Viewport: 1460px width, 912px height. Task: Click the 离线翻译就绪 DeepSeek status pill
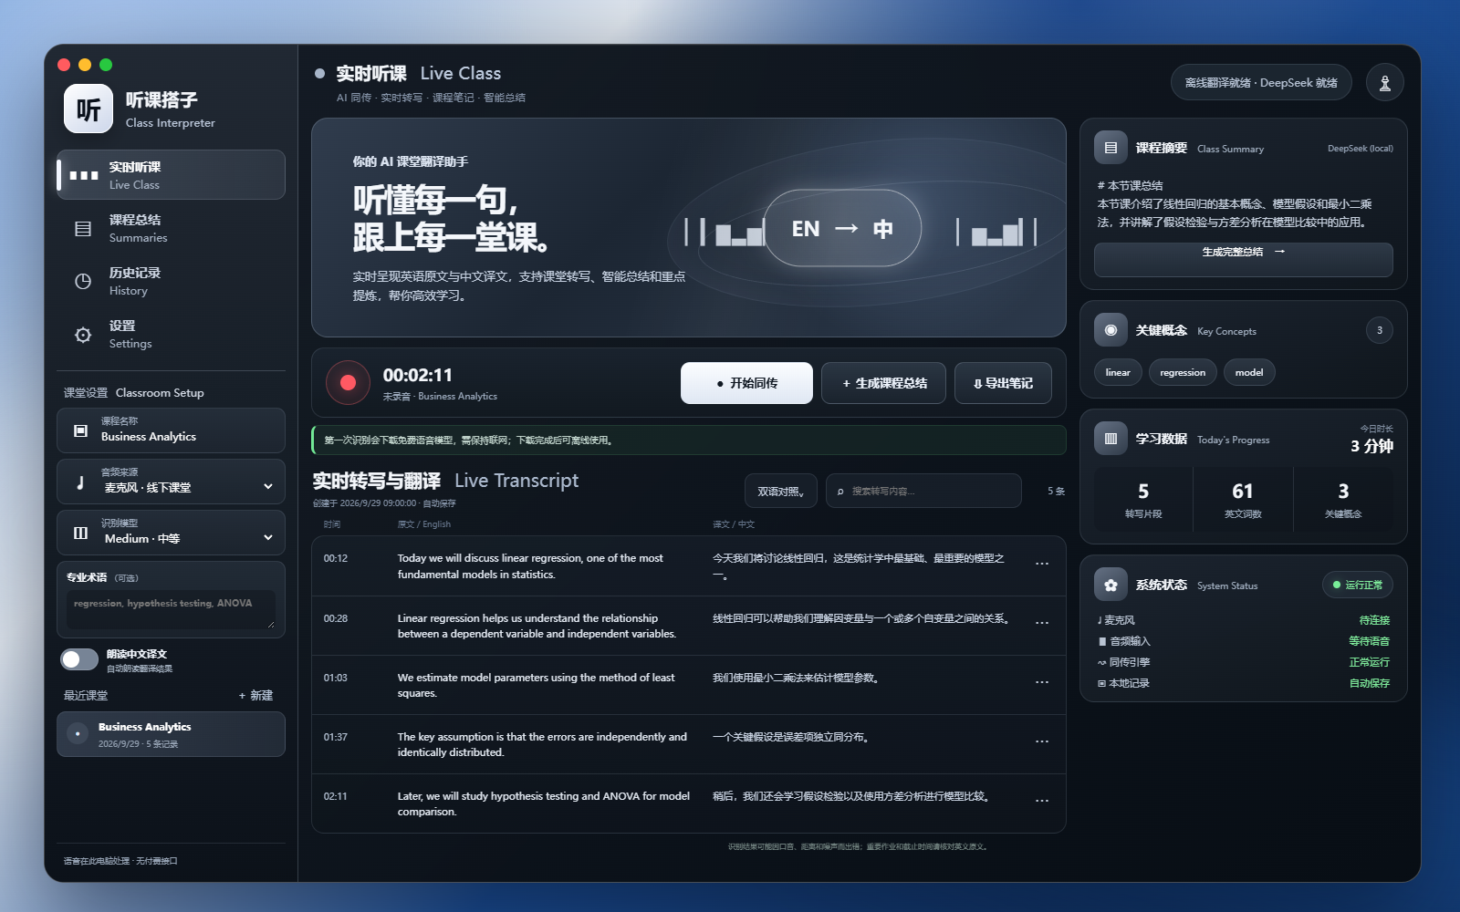(x=1261, y=82)
